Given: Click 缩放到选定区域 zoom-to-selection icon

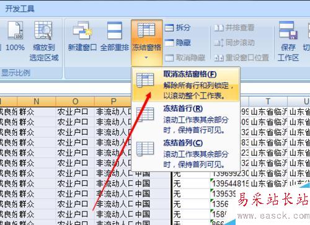Looking at the screenshot, I should coord(43,30).
